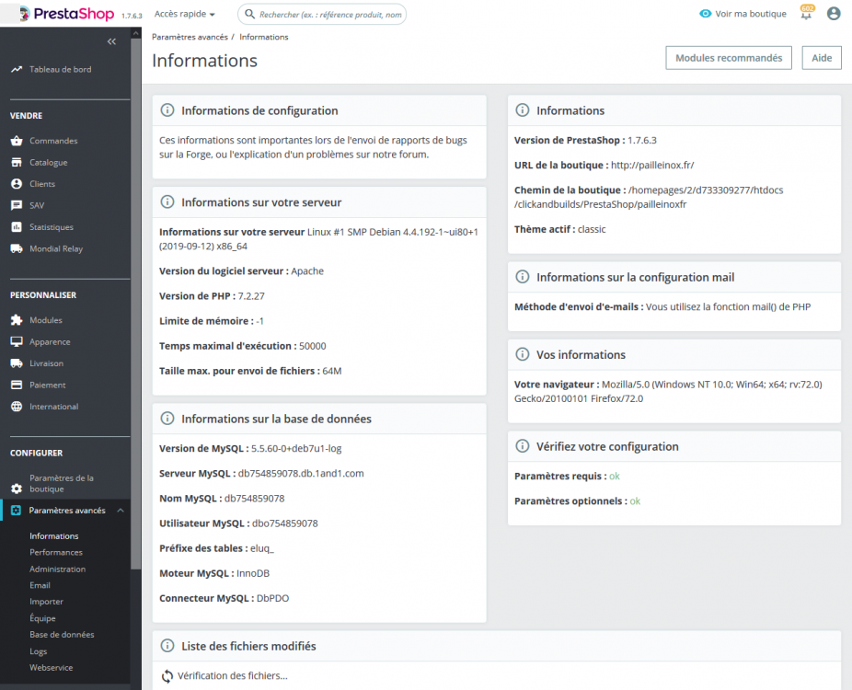Click the shop URL http://pailleinox.fr/

(652, 166)
